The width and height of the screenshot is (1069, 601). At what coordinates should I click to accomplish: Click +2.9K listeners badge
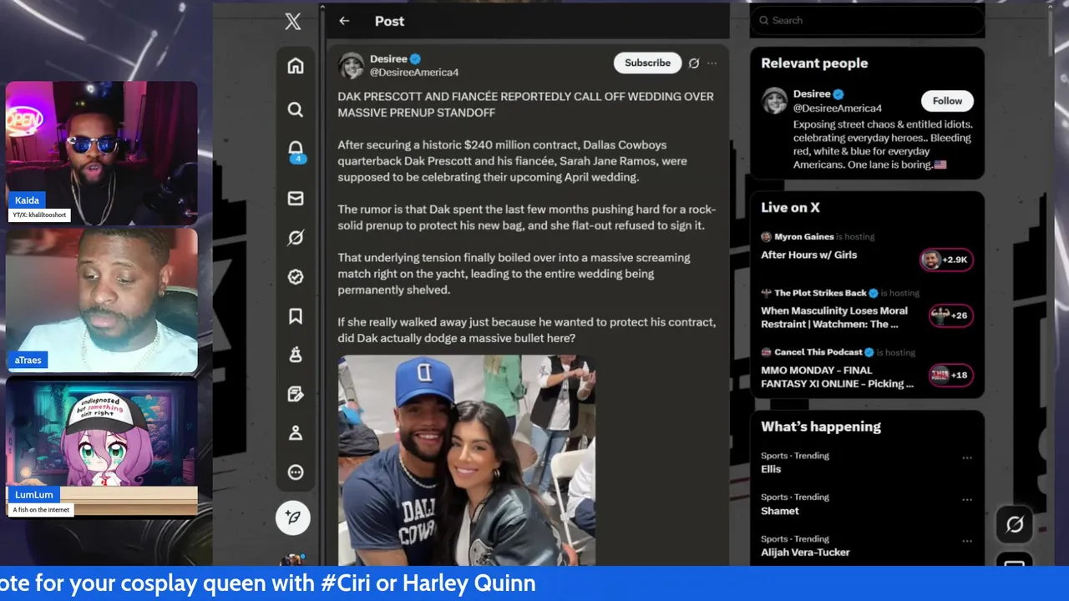[x=946, y=260]
